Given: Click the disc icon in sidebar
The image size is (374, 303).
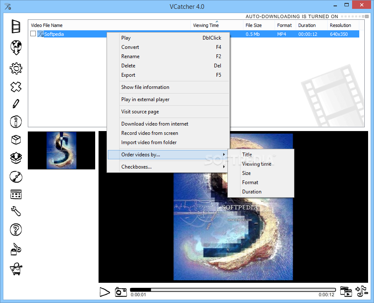Looking at the screenshot, I should (16, 177).
